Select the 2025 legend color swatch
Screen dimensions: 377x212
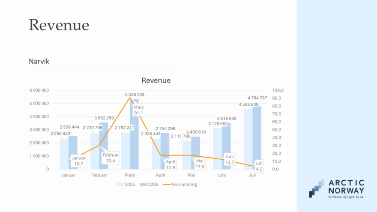coord(120,185)
